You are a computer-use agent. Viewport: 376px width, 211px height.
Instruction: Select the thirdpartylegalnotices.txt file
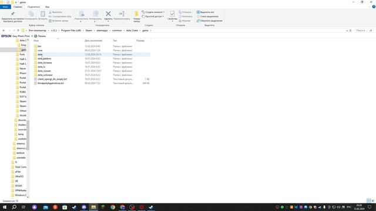(51, 83)
